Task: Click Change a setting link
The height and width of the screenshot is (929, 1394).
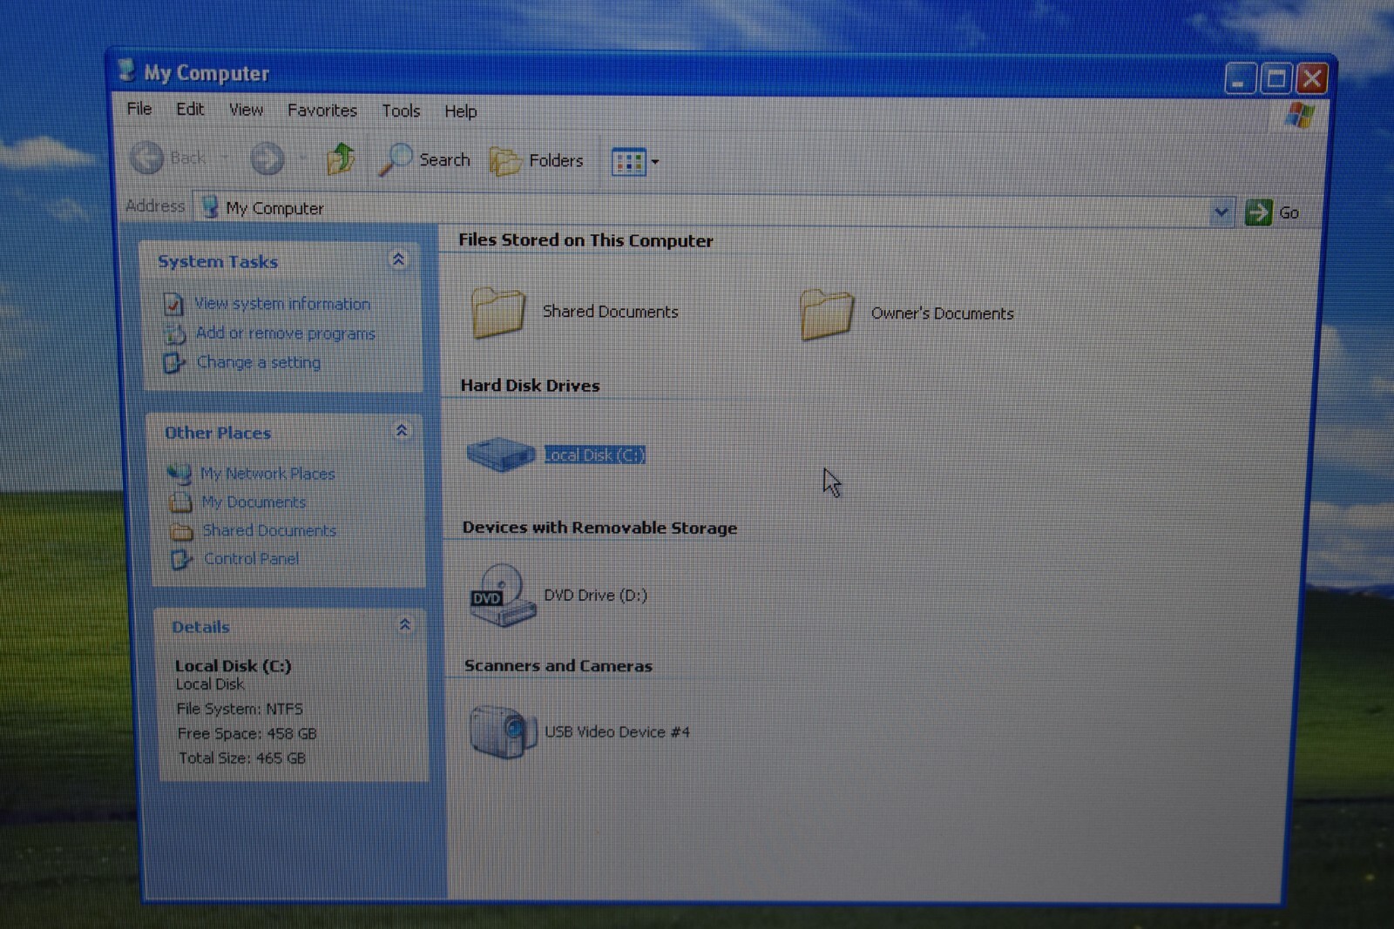Action: pyautogui.click(x=259, y=362)
